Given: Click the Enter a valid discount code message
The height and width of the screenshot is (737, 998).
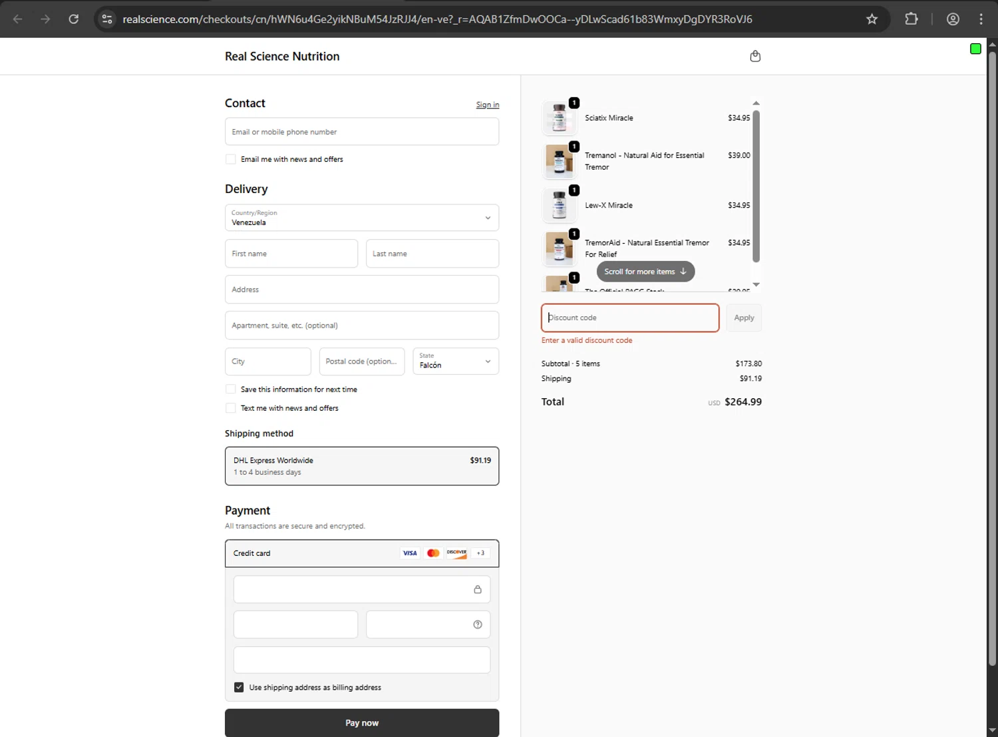Looking at the screenshot, I should coord(587,340).
